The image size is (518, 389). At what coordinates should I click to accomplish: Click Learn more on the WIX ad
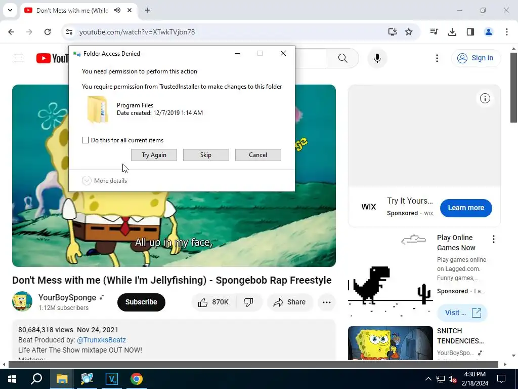[x=466, y=208]
